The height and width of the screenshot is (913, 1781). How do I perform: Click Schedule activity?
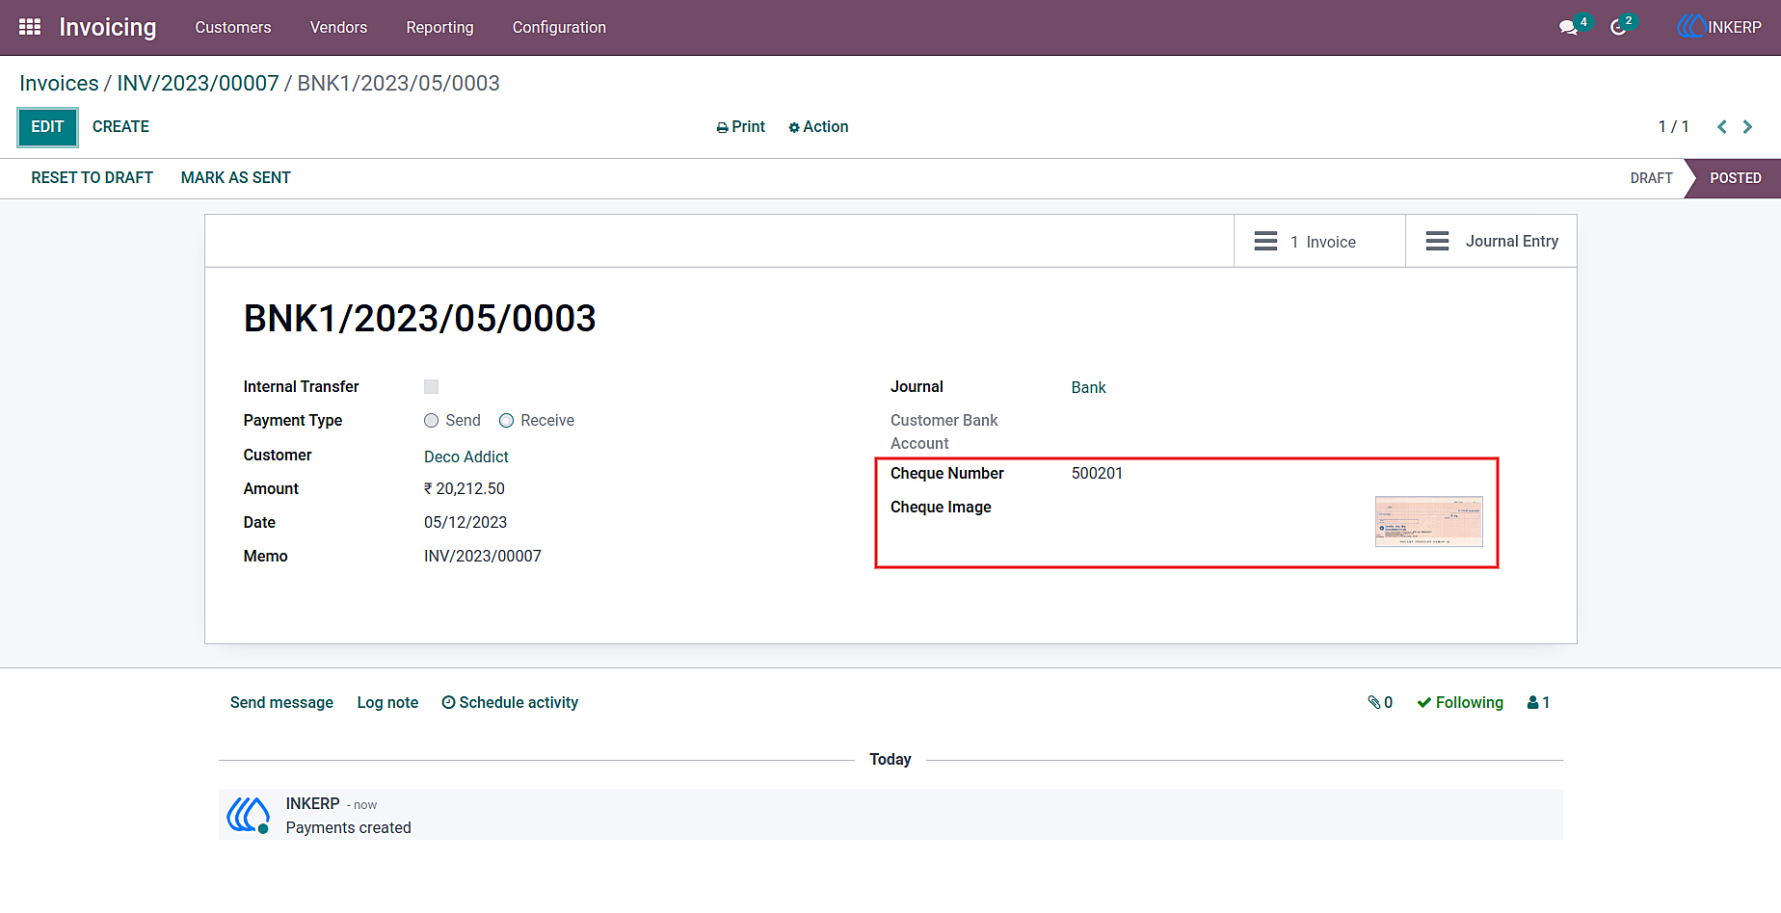[x=510, y=703]
